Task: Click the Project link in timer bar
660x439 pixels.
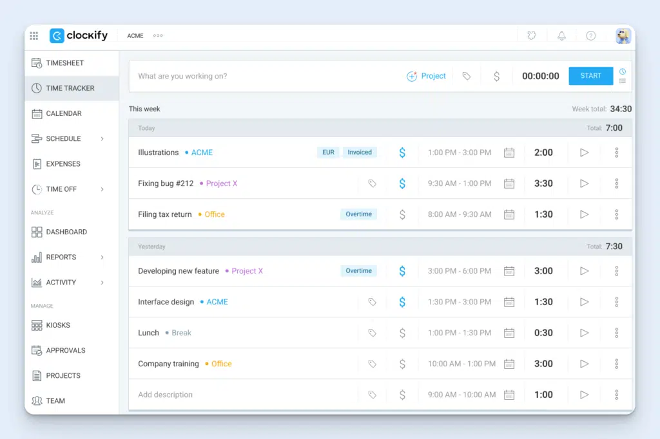Action: (427, 76)
